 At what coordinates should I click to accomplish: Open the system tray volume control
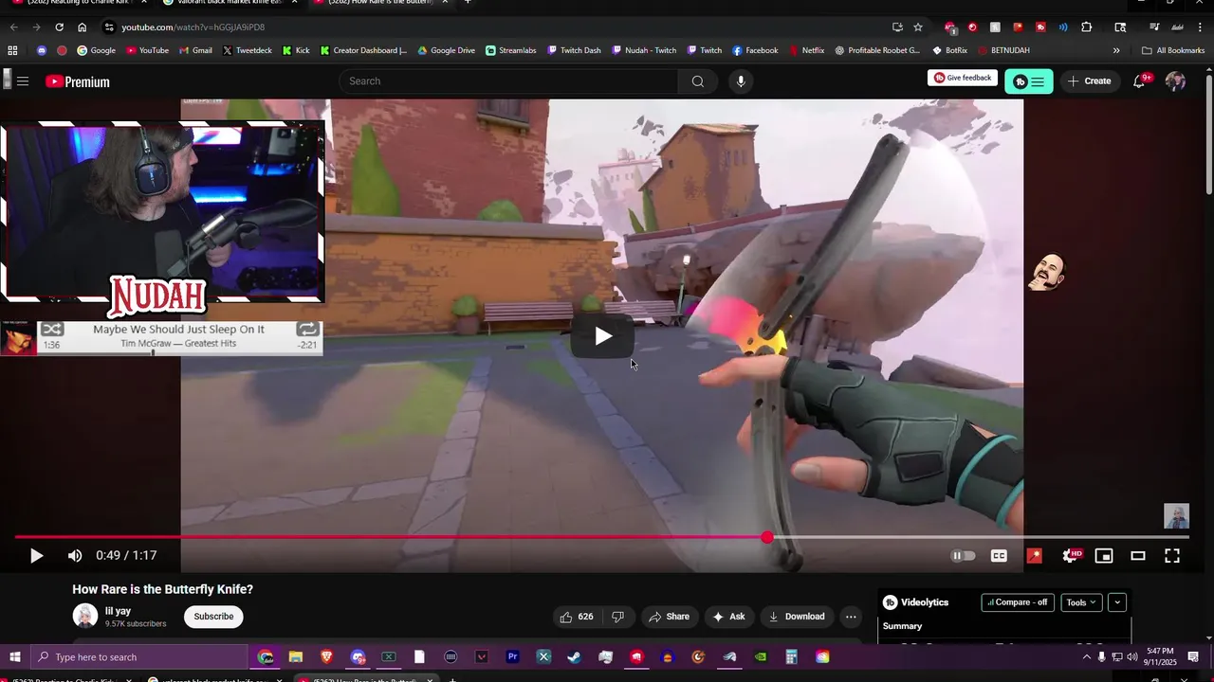[1131, 657]
